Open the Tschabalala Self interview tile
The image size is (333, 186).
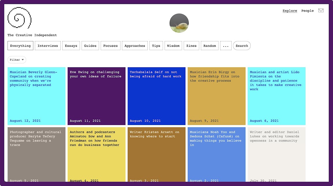[x=156, y=96]
